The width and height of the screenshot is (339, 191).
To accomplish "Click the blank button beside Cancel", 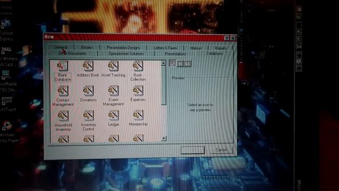I will pyautogui.click(x=193, y=150).
